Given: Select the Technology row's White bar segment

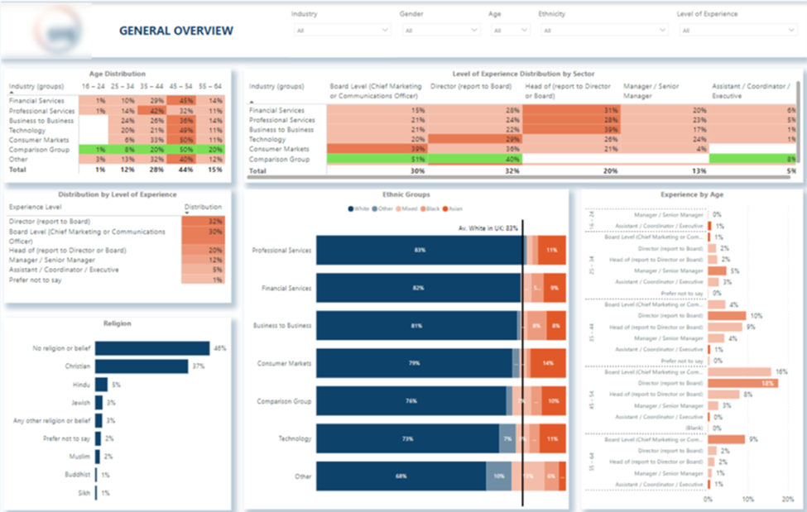Looking at the screenshot, I should 407,438.
